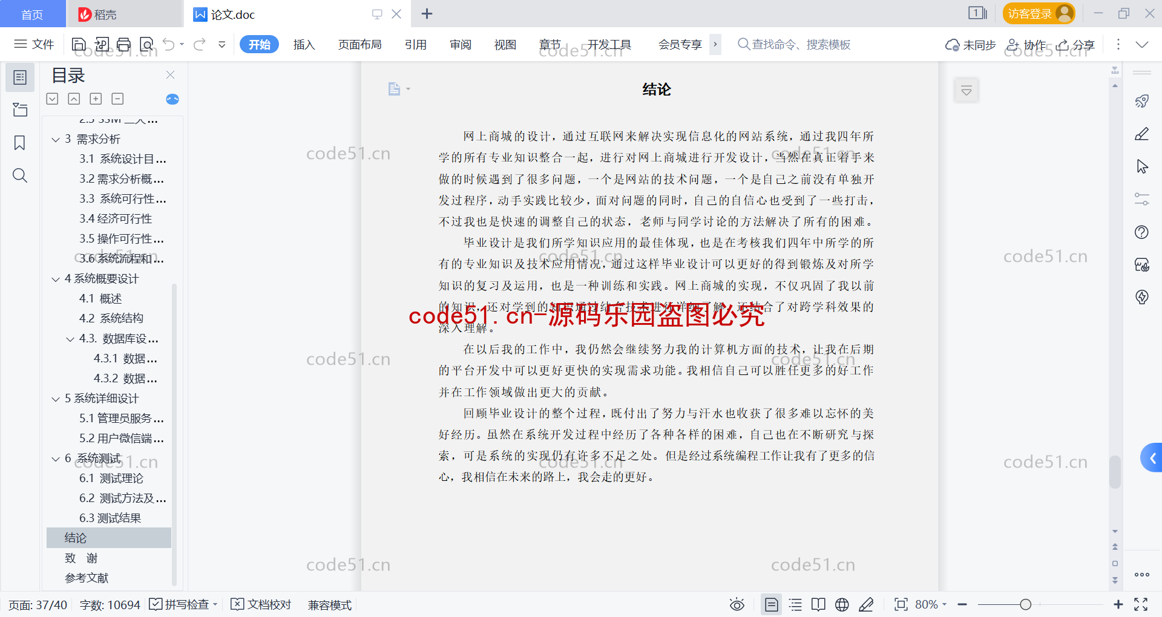This screenshot has width=1162, height=617.
Task: Open the Find search icon in left sidebar
Action: tap(20, 175)
